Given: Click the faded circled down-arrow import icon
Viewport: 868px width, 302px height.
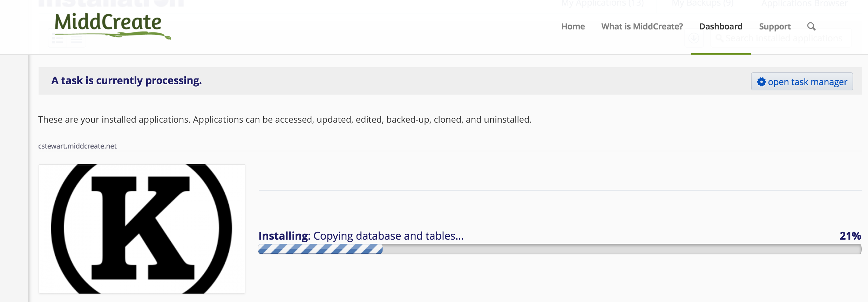Looking at the screenshot, I should [x=694, y=38].
